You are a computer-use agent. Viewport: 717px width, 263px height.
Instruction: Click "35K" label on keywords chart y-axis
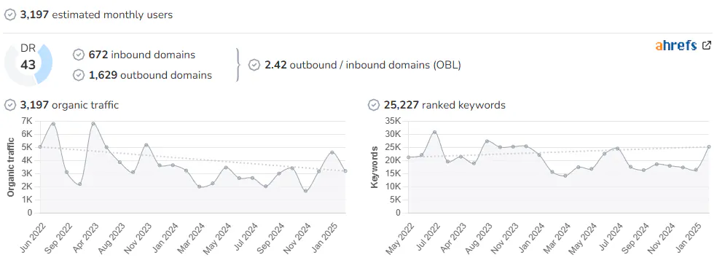tap(393, 121)
